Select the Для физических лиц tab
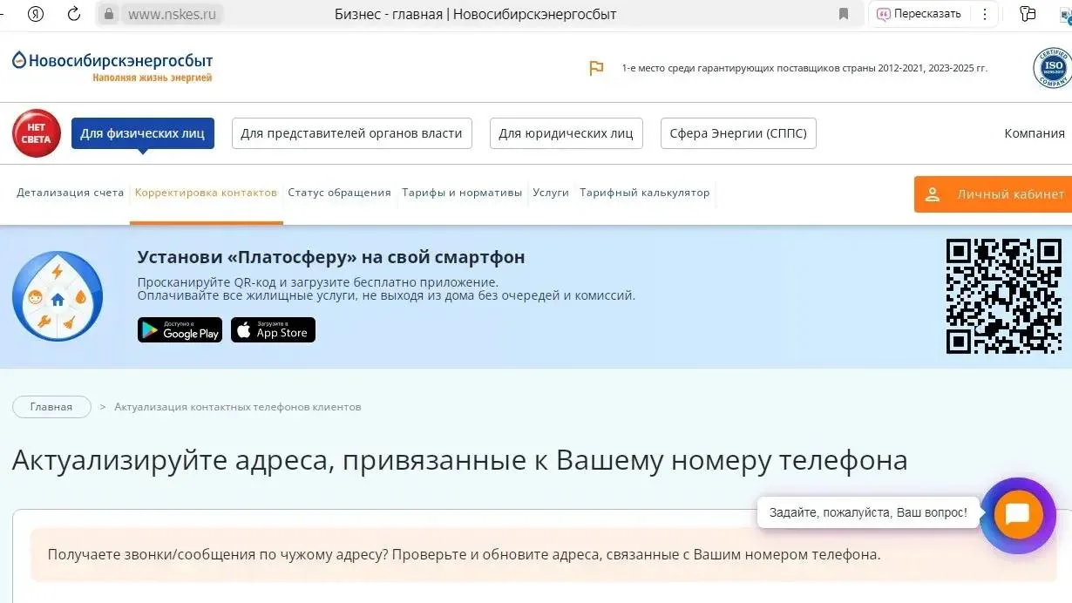 pyautogui.click(x=143, y=133)
